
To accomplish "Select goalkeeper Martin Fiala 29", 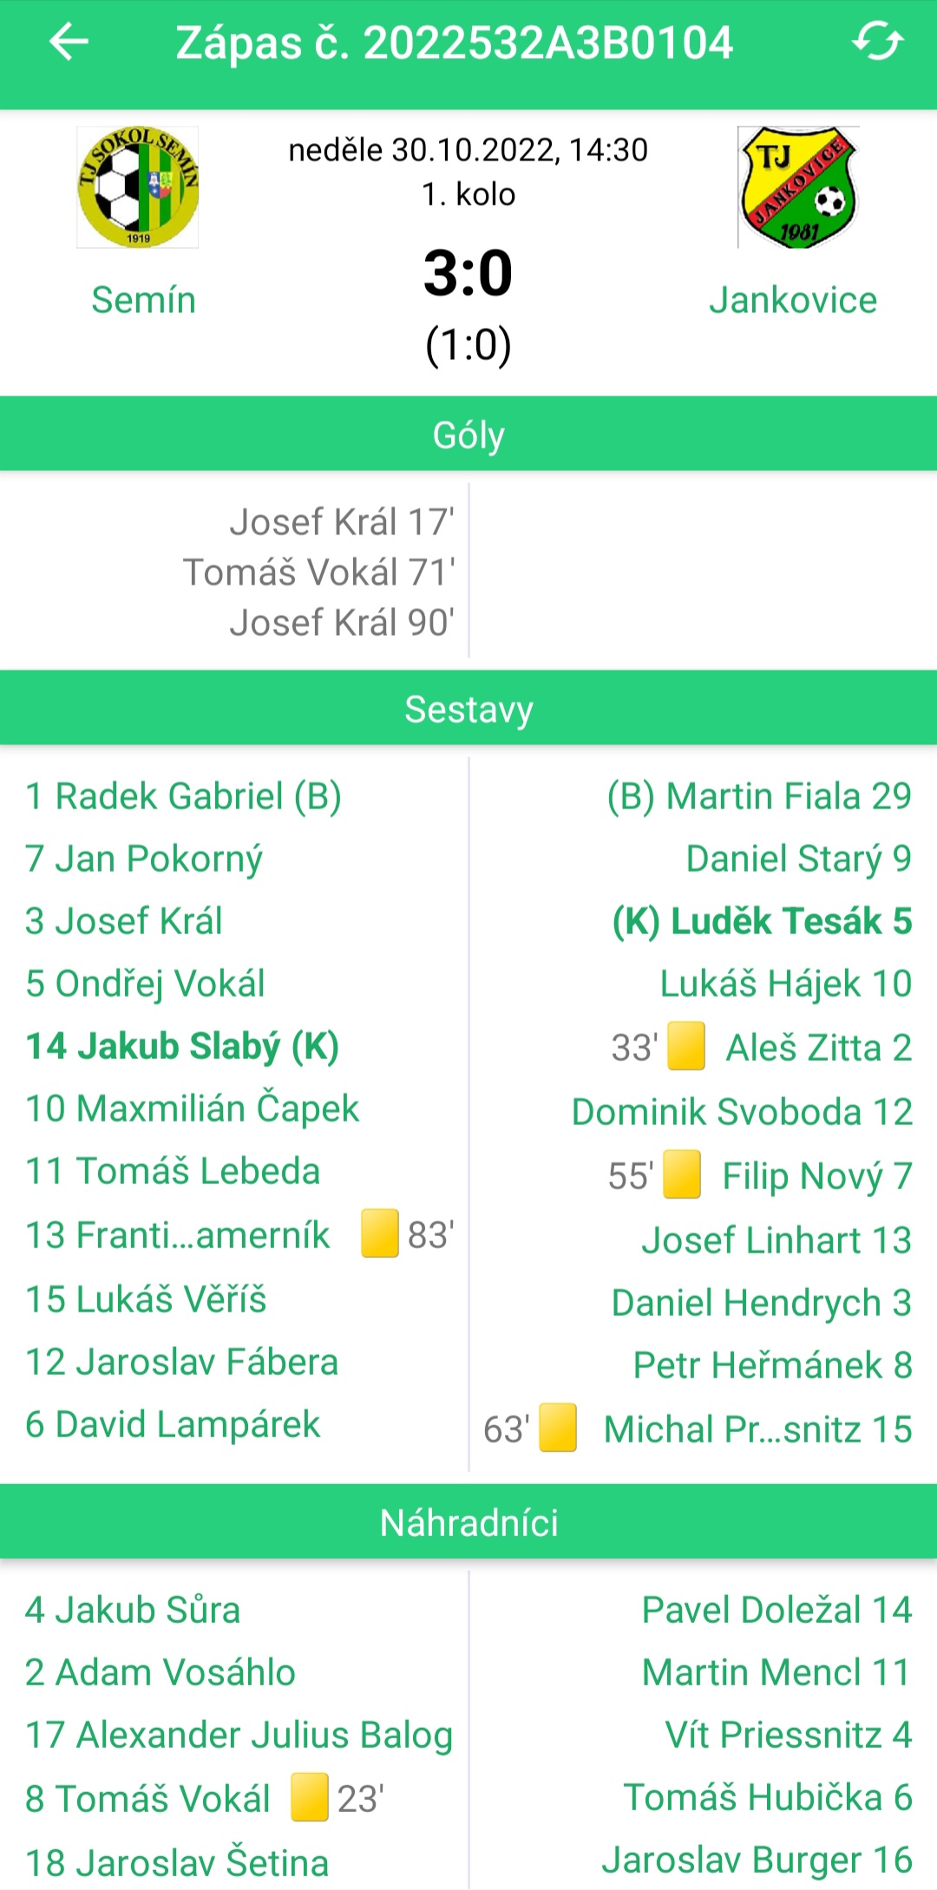I will [x=760, y=796].
